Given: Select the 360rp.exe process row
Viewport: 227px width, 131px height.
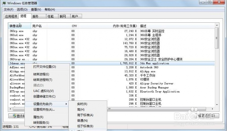Looking at the screenshot, I should coord(111,31).
